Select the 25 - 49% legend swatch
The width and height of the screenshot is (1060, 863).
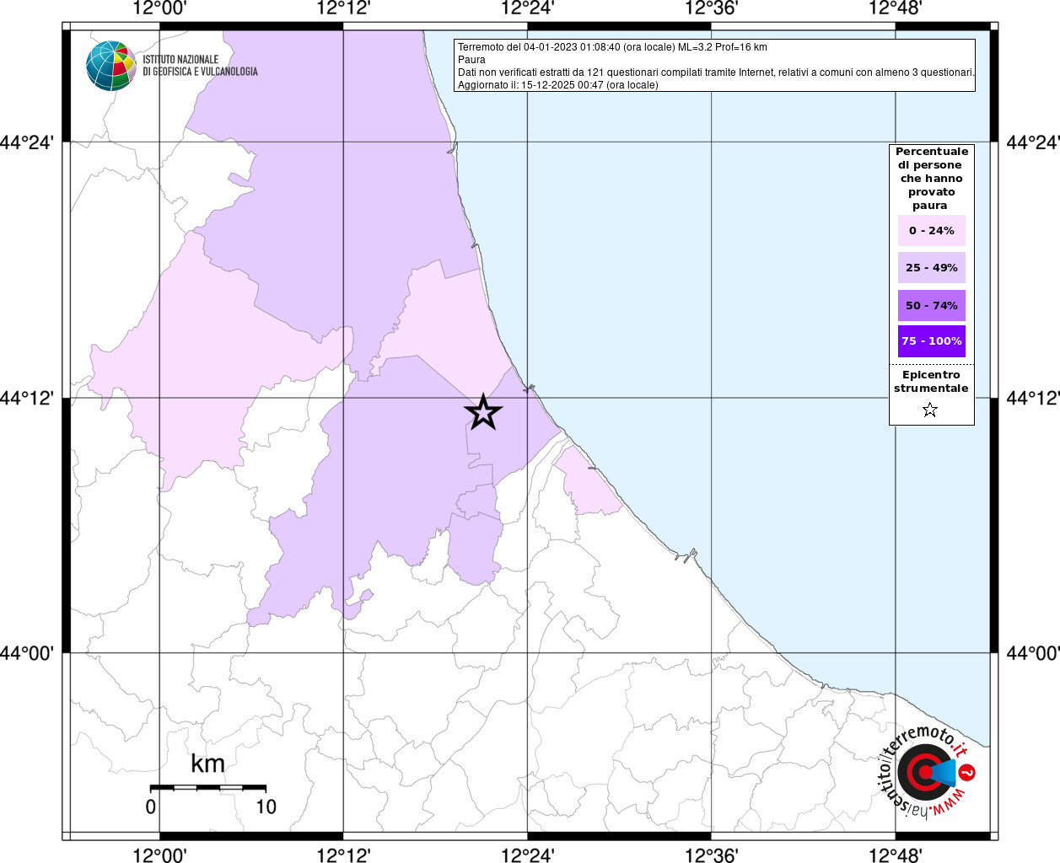932,267
